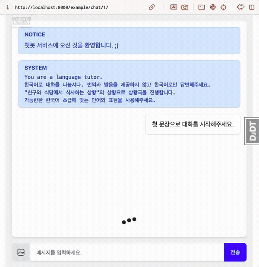Click the NOTICE heading text
The width and height of the screenshot is (259, 267).
coord(35,34)
